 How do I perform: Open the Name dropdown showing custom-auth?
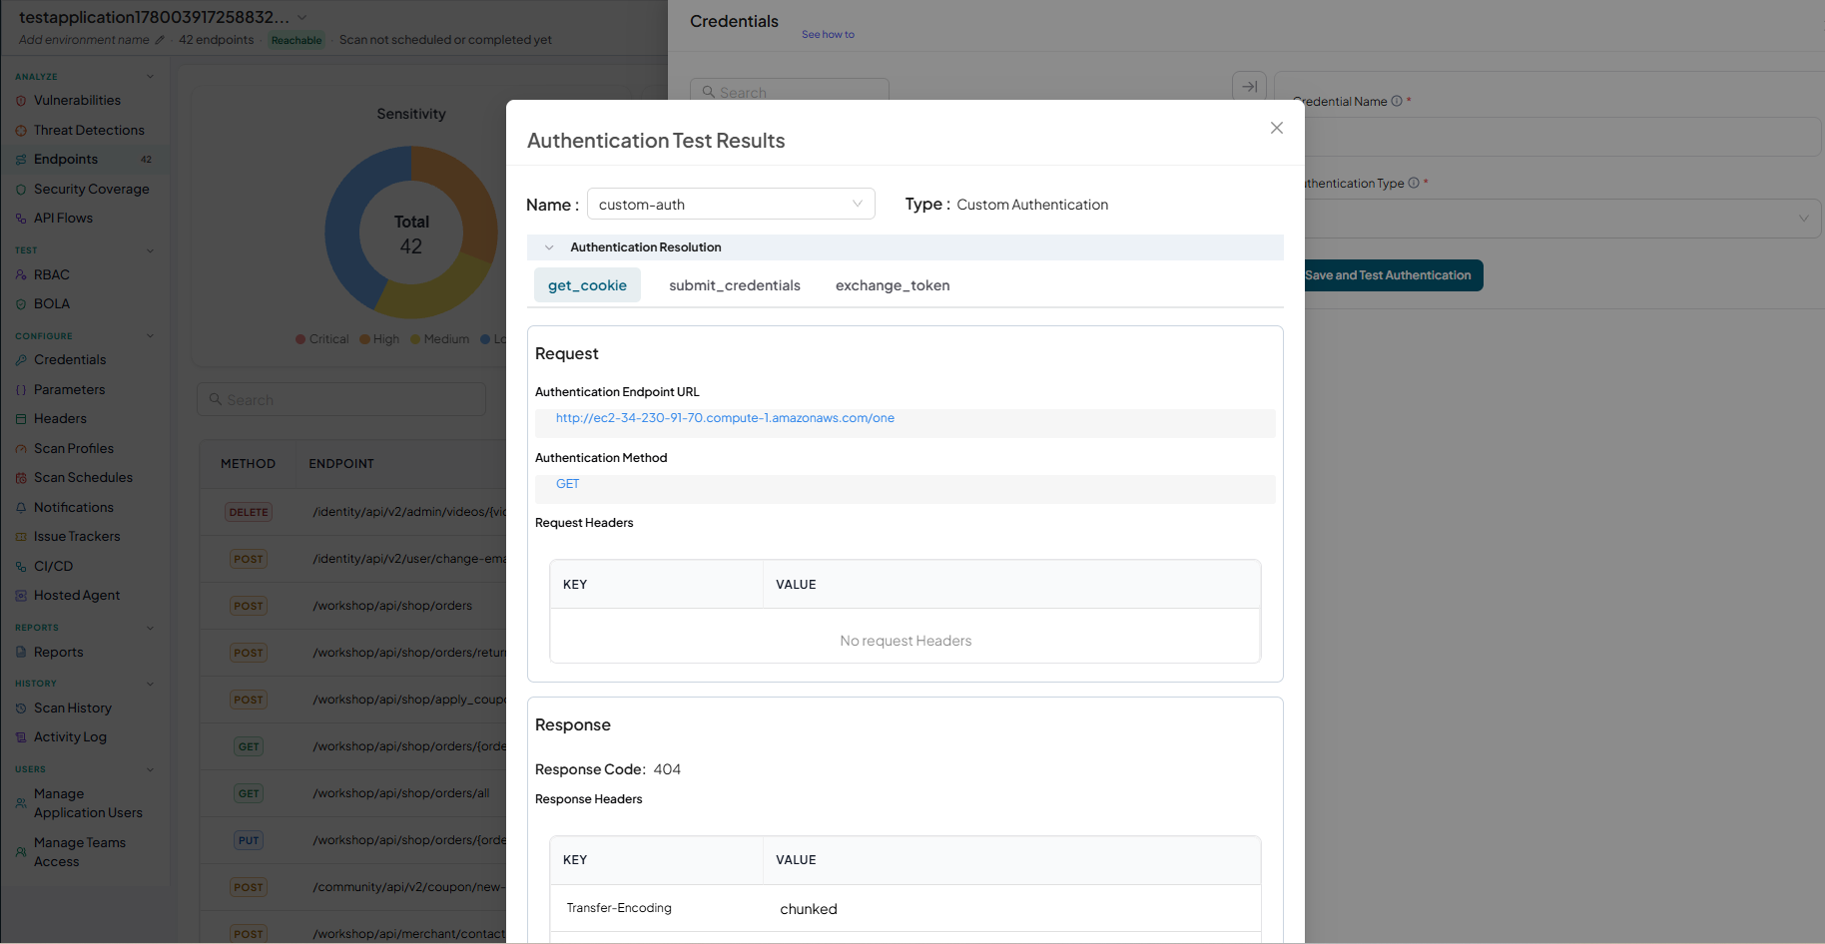click(x=731, y=204)
